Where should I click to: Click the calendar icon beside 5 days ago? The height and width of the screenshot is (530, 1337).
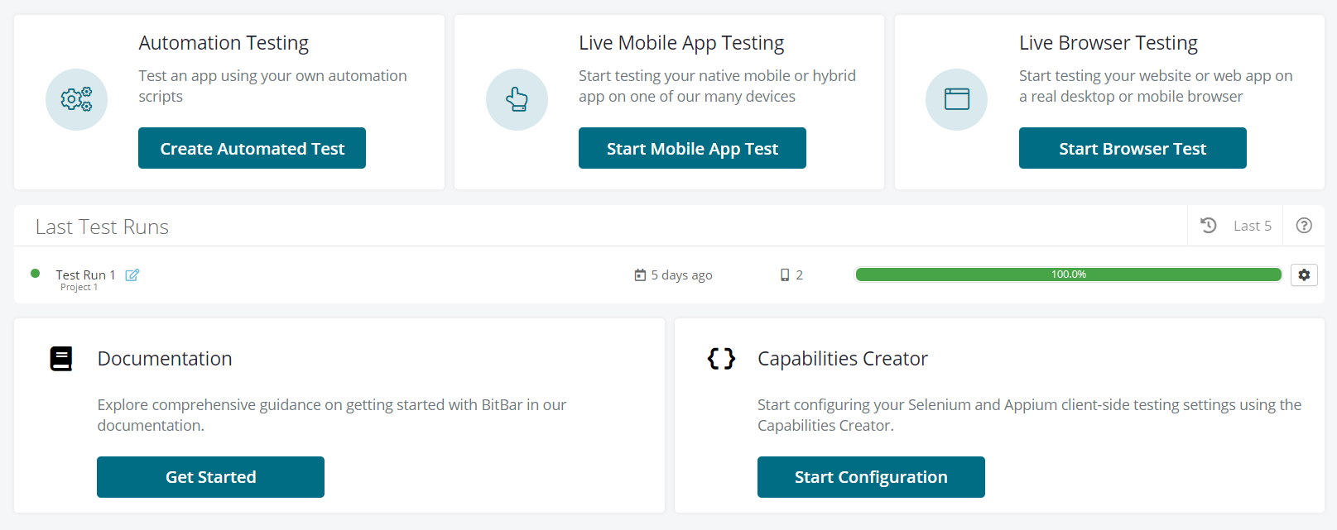coord(640,275)
